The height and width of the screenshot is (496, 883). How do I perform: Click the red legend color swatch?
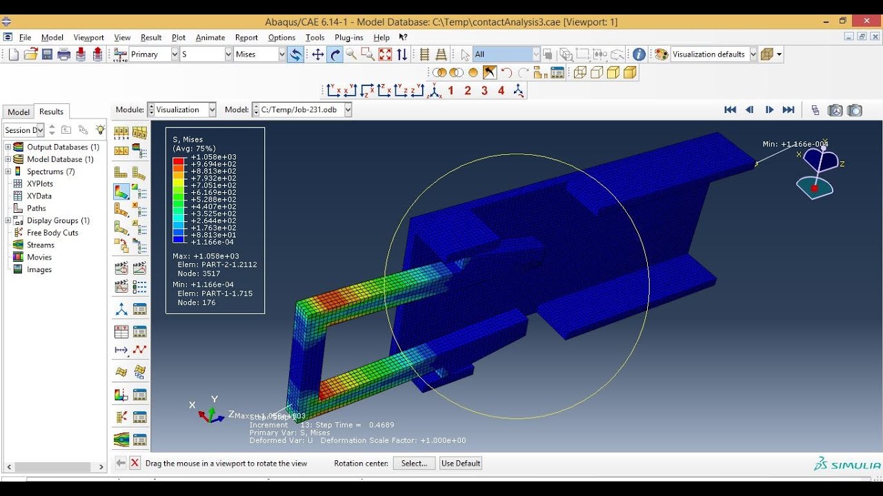[x=179, y=161]
